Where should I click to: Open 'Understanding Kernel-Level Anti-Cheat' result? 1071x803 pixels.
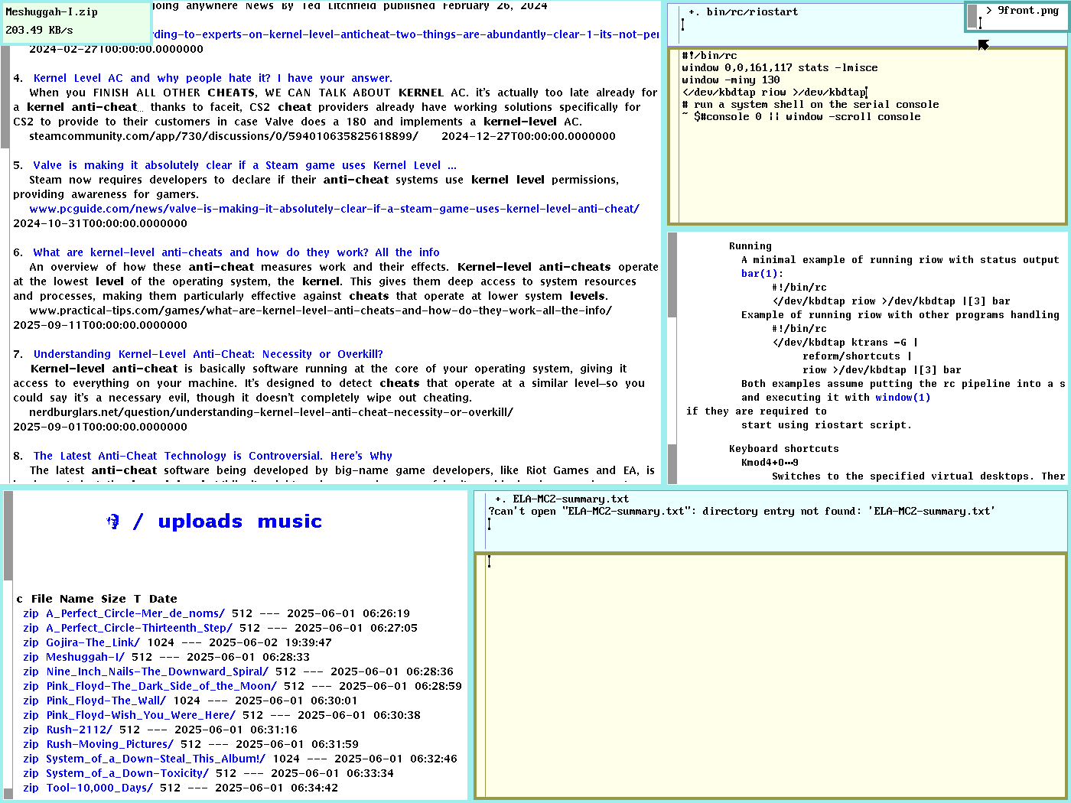tap(208, 354)
